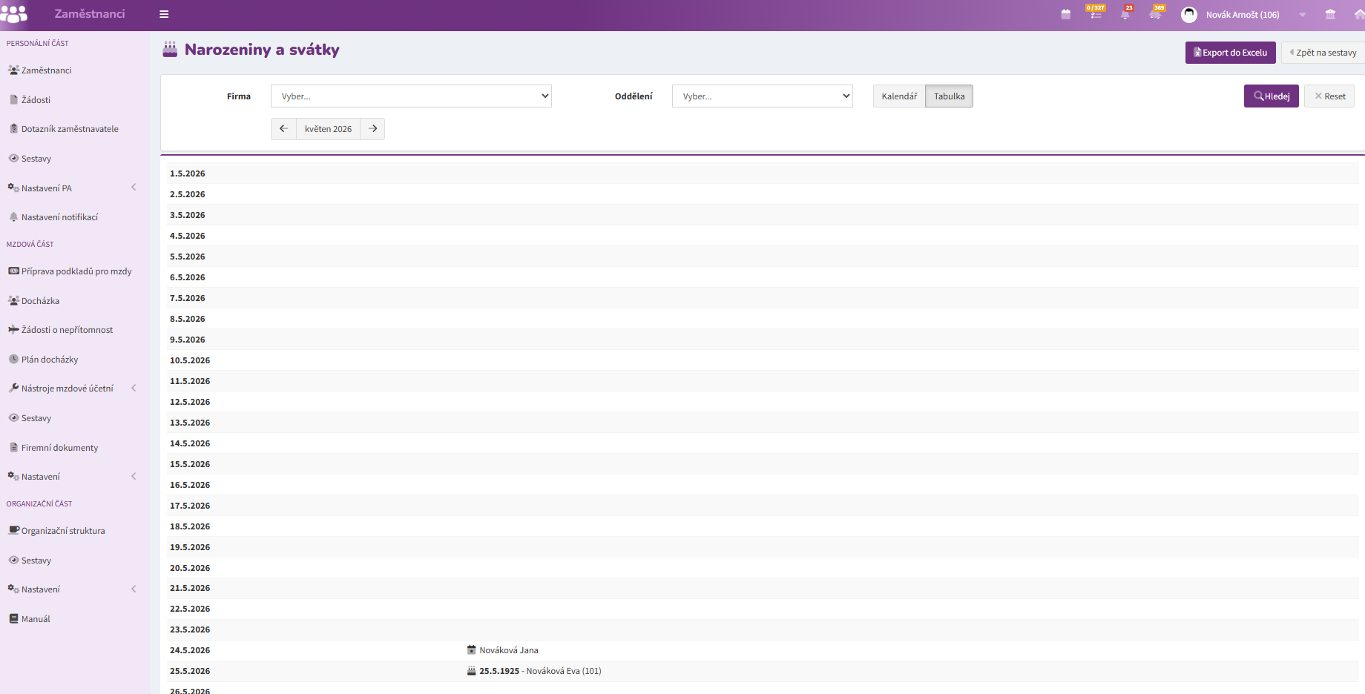Open Sestavy under Organizační část

(x=36, y=561)
